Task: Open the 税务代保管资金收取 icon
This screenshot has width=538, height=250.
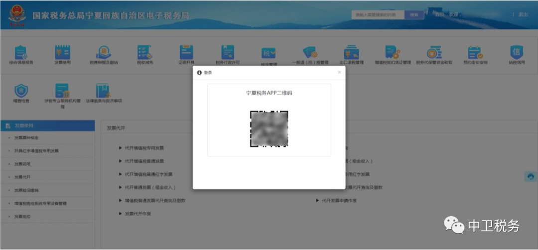Action: 434,52
